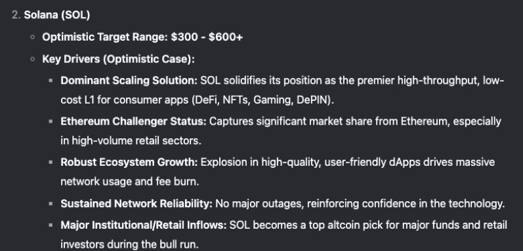This screenshot has height=251, width=523.
Task: Click the bullet beside Key Drivers
Action: [33, 59]
